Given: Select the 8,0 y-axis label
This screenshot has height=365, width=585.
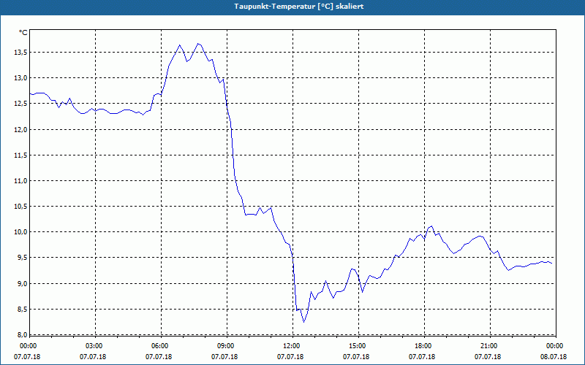Looking at the screenshot, I should (22, 334).
